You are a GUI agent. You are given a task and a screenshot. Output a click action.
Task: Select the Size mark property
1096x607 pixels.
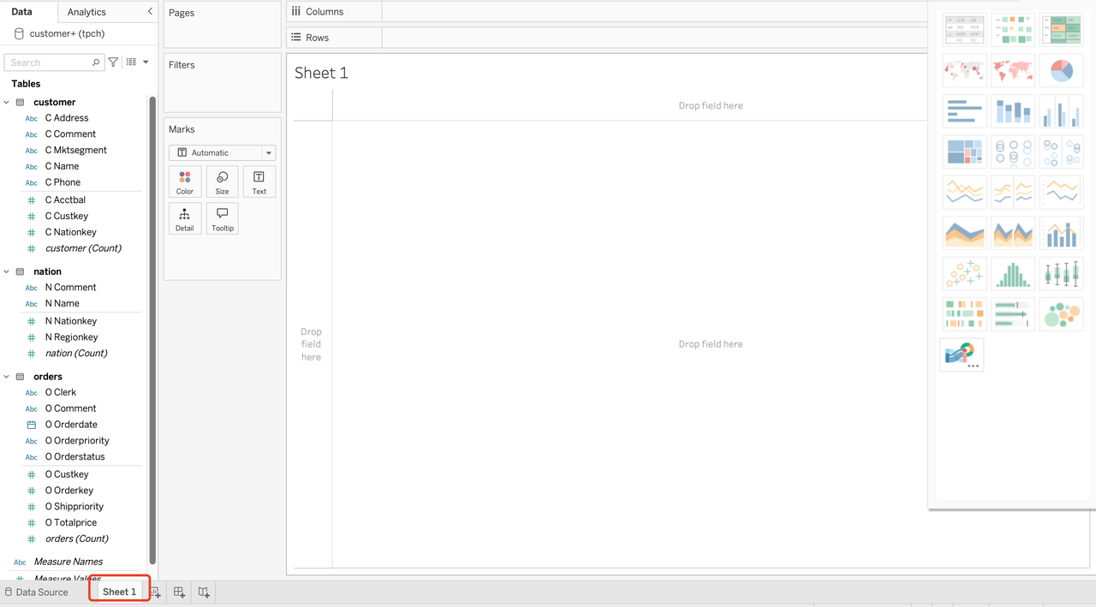[222, 182]
